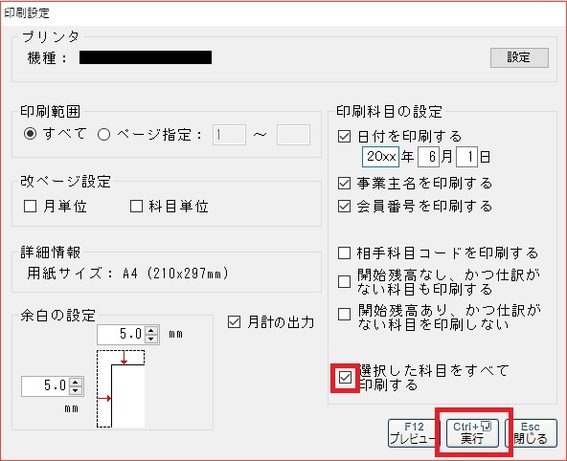Image resolution: width=567 pixels, height=461 pixels.
Task: Toggle 選択した科目をすべて印刷する checkbox
Action: [345, 378]
